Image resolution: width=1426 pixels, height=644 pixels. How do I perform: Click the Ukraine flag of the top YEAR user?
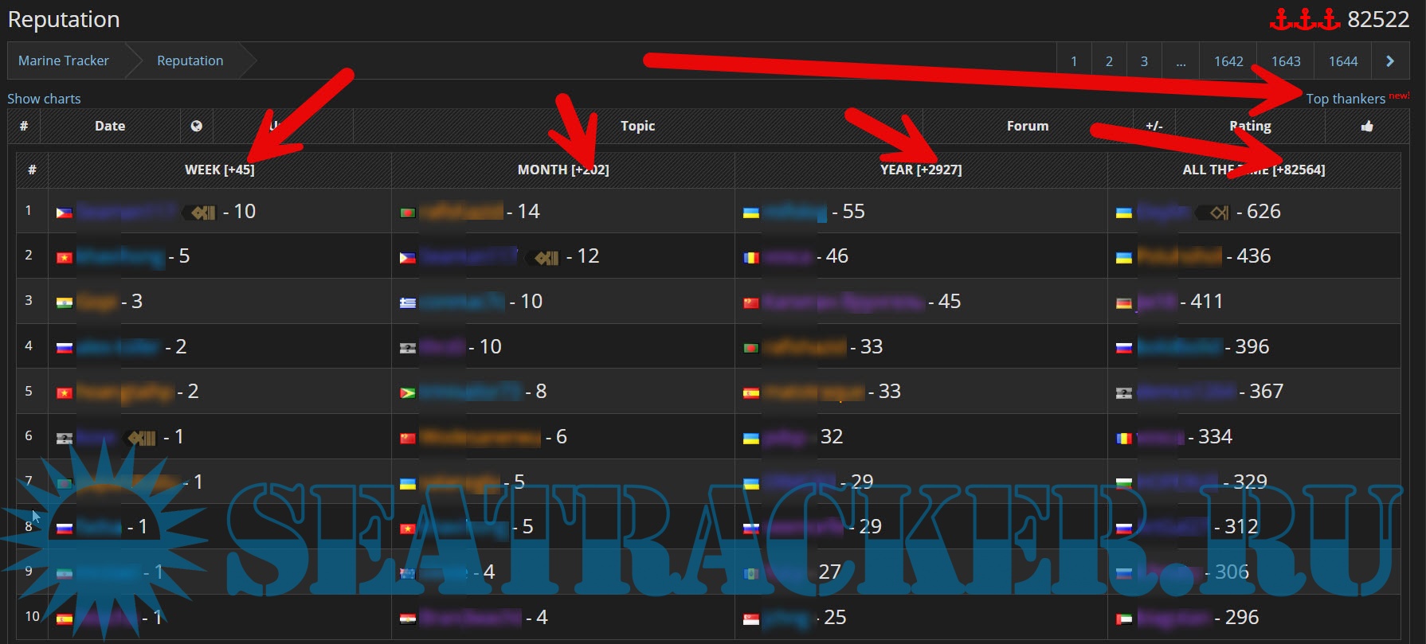pyautogui.click(x=750, y=213)
